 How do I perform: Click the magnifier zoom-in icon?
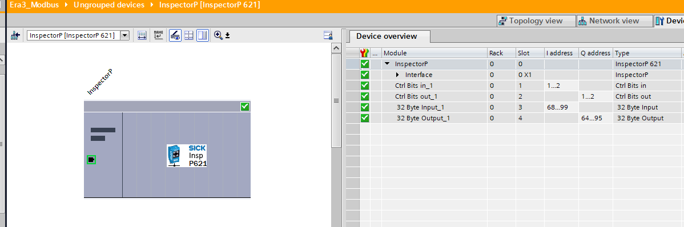click(219, 36)
